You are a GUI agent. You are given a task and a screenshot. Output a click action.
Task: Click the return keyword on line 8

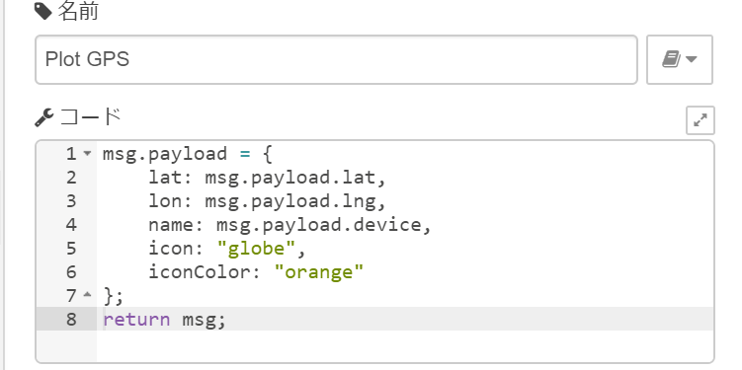pos(136,320)
